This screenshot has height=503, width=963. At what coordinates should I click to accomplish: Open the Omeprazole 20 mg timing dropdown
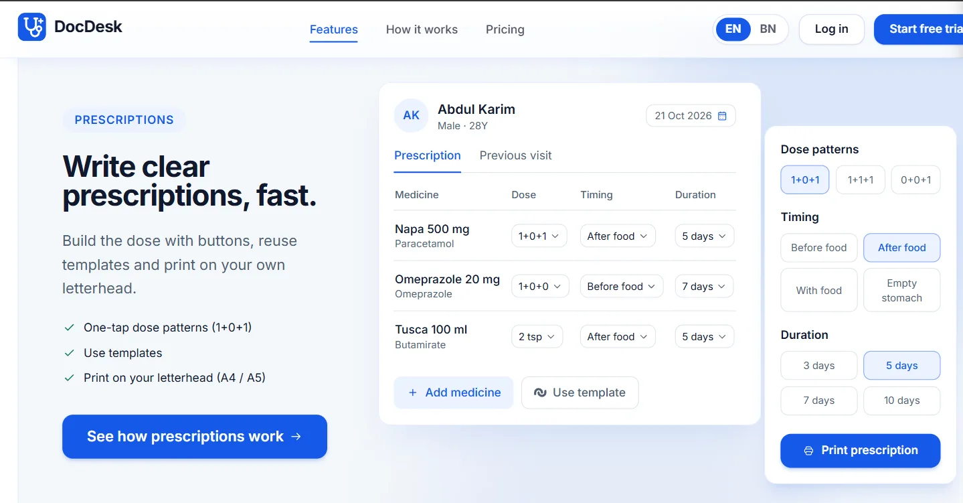pos(622,286)
